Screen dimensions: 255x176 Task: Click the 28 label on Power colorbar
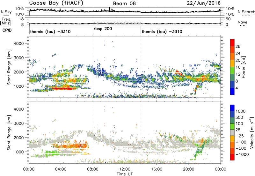(238, 46)
